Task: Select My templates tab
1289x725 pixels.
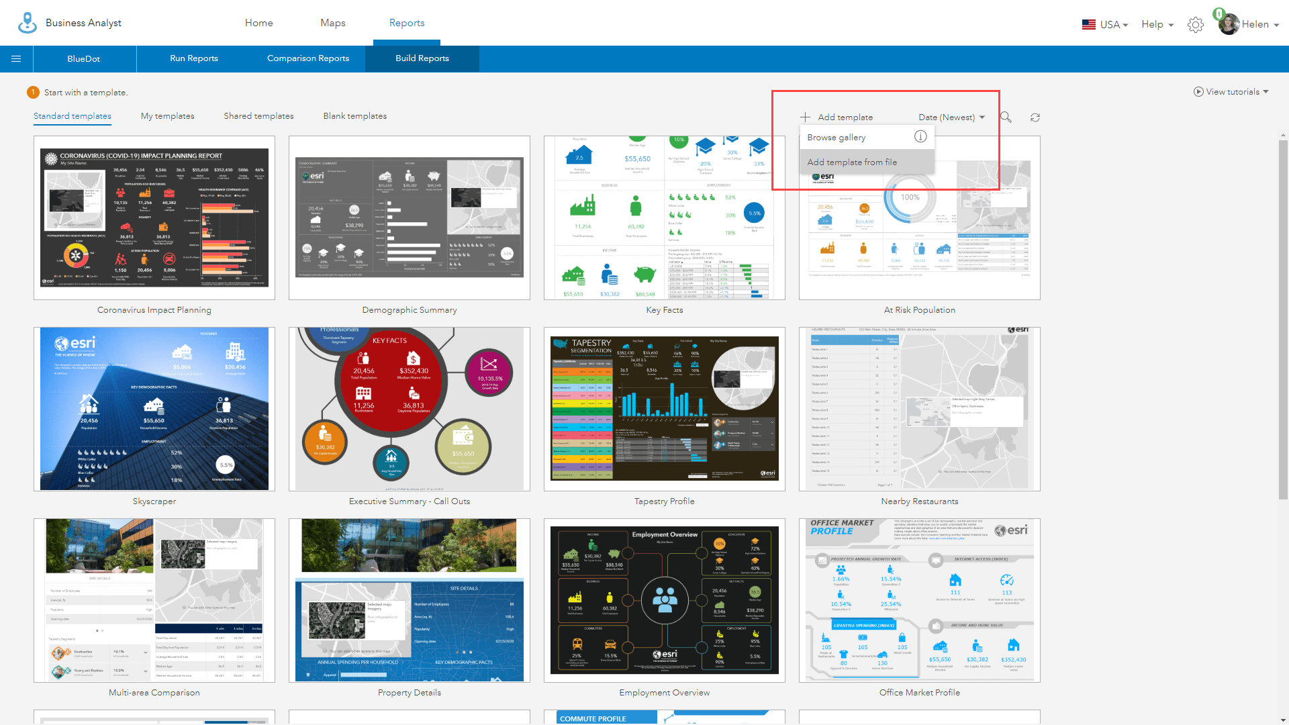Action: point(169,116)
